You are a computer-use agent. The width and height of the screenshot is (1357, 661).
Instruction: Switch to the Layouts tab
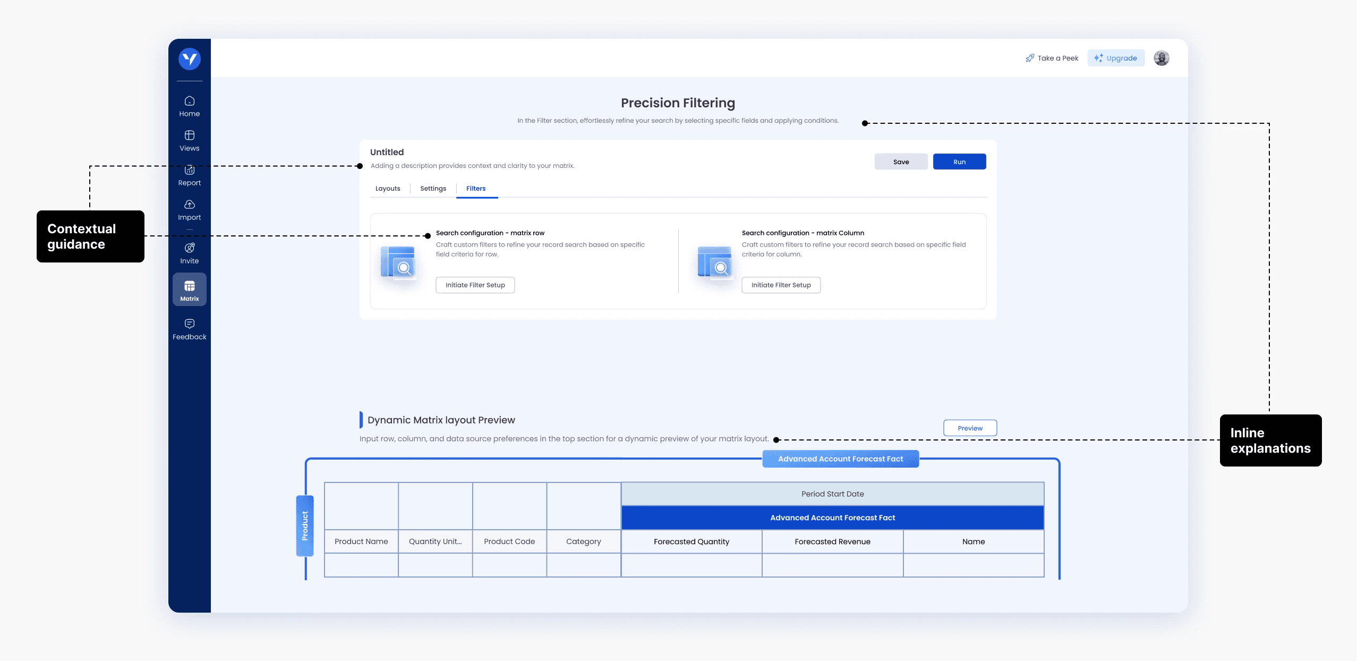[x=388, y=189]
